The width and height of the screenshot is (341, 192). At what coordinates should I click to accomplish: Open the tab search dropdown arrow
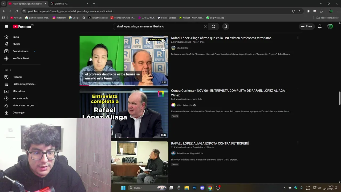[x=3, y=4]
